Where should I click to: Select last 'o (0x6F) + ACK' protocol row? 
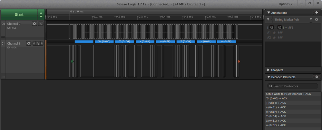(293, 125)
